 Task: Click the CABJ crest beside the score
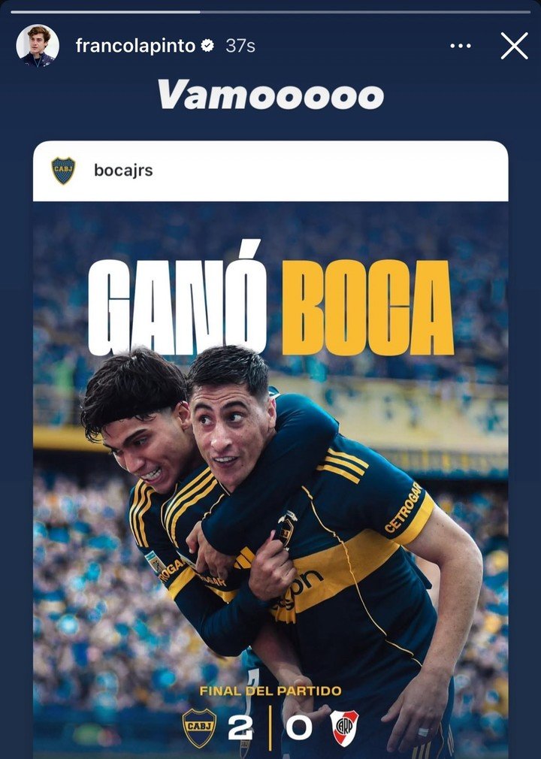[x=199, y=727]
